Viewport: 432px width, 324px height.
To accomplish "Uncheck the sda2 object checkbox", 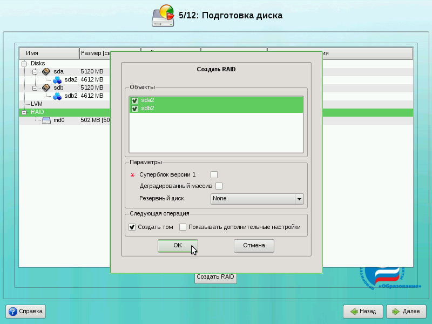I will [x=135, y=100].
